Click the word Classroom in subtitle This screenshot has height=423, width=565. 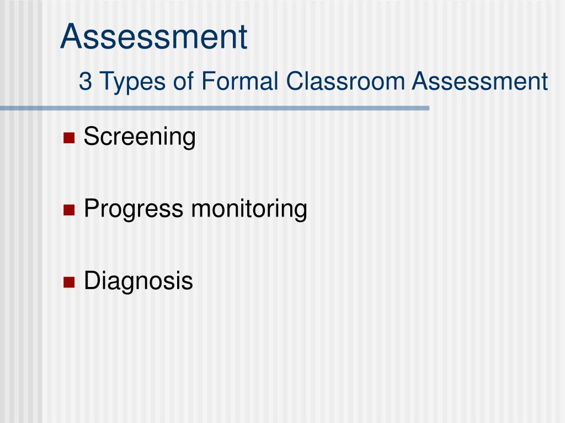coord(345,81)
